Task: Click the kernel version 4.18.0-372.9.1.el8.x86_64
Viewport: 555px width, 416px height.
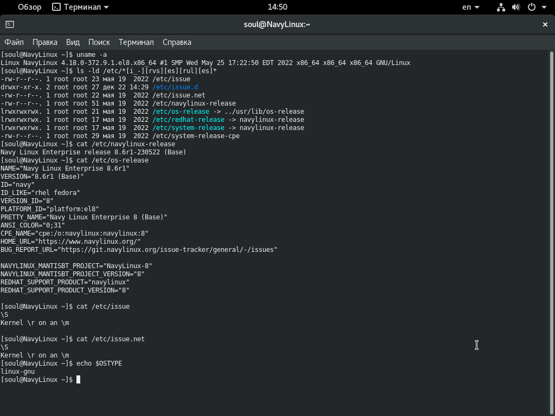Action: [x=108, y=63]
